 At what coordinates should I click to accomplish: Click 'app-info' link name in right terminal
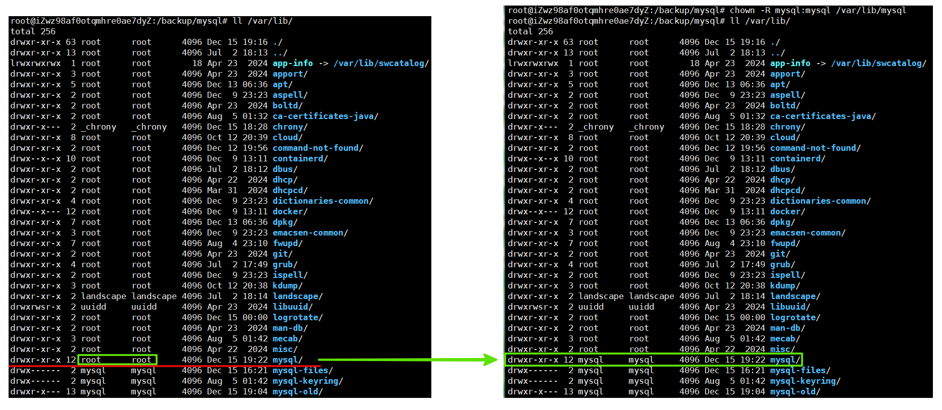(790, 64)
